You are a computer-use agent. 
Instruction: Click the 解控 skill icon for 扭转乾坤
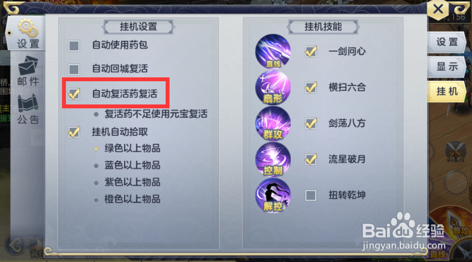[x=273, y=195]
